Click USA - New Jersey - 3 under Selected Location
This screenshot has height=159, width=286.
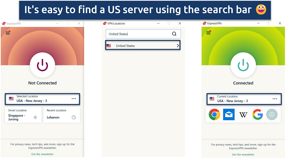point(32,101)
